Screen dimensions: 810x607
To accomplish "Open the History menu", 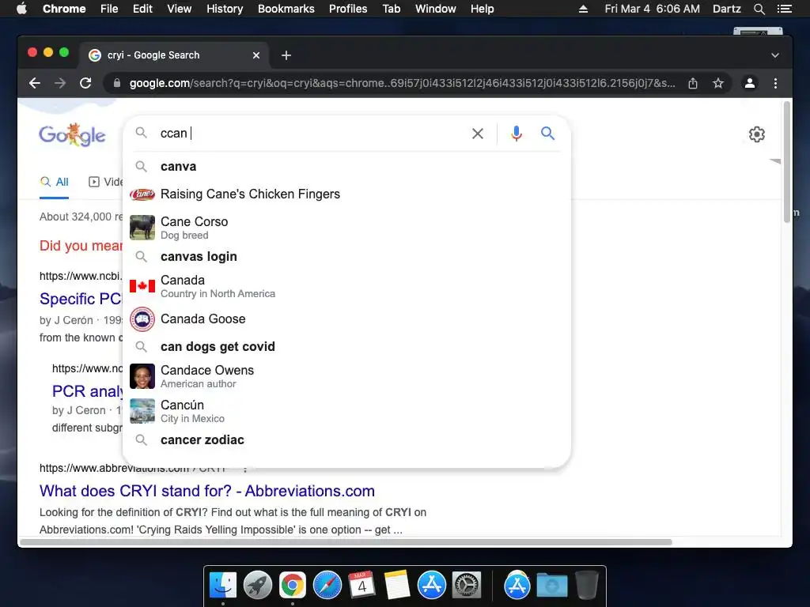I will click(x=225, y=9).
